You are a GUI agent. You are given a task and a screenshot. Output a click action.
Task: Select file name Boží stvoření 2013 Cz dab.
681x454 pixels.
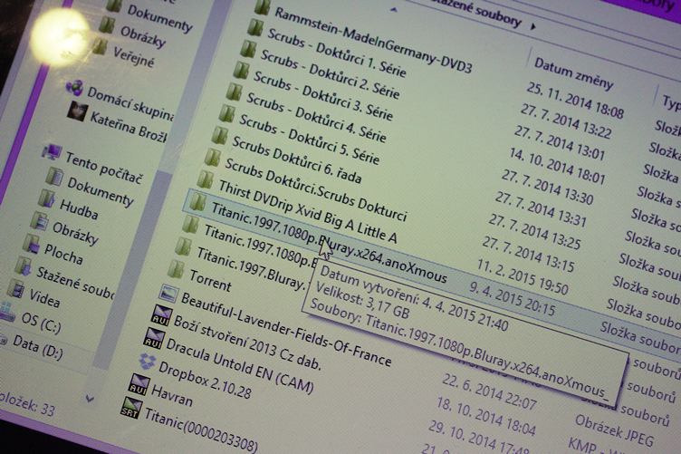(x=247, y=343)
